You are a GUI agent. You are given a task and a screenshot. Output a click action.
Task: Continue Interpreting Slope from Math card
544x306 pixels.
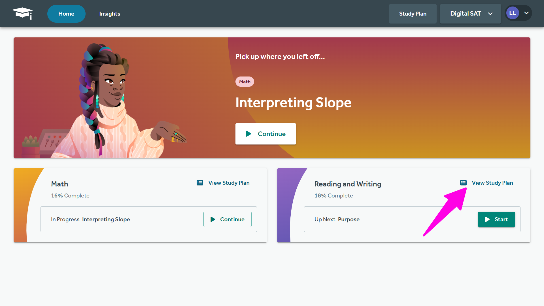click(227, 219)
